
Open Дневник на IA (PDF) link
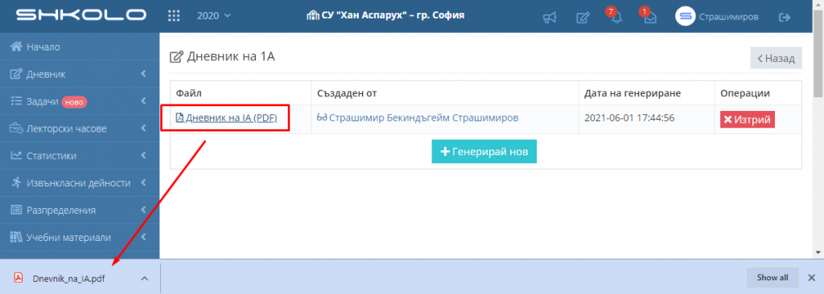tap(226, 118)
